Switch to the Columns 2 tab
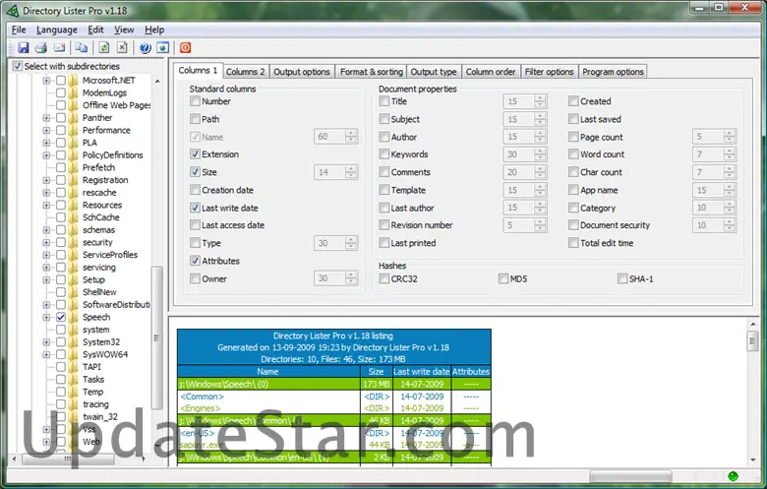767x489 pixels. coord(245,72)
